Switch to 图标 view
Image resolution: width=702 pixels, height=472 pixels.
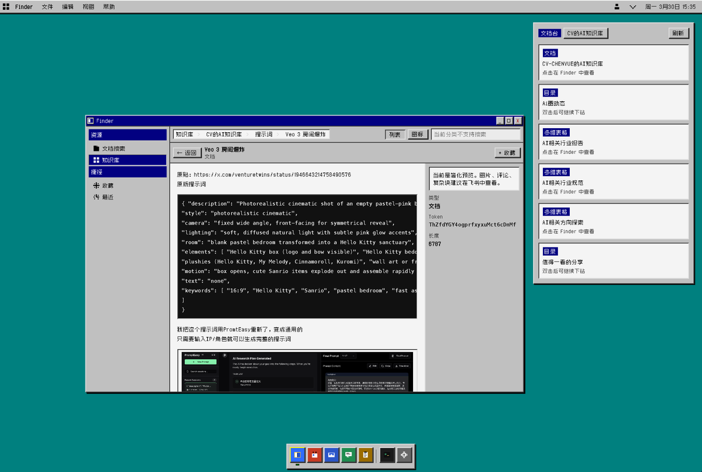coord(418,134)
